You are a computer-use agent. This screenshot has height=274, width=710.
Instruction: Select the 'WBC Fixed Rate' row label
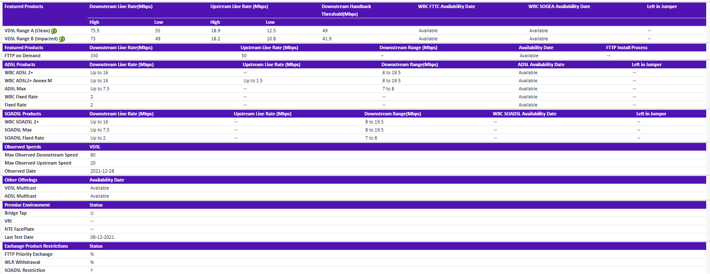coord(21,97)
